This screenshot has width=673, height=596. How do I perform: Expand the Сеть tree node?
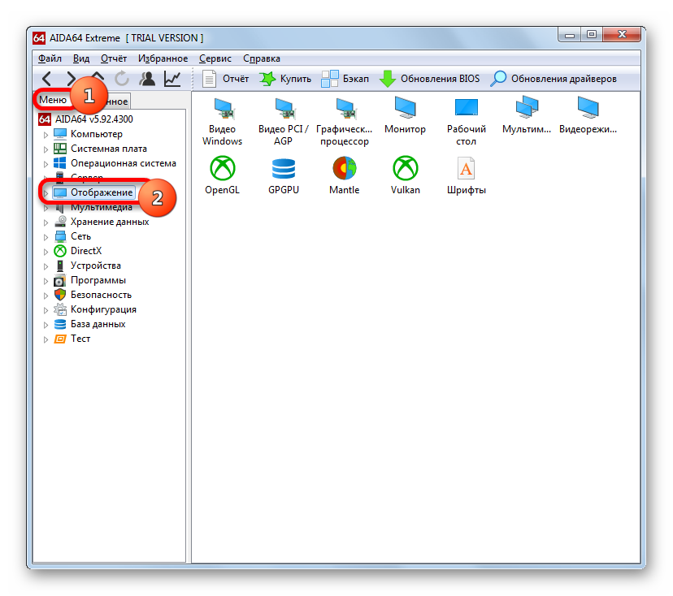(46, 237)
